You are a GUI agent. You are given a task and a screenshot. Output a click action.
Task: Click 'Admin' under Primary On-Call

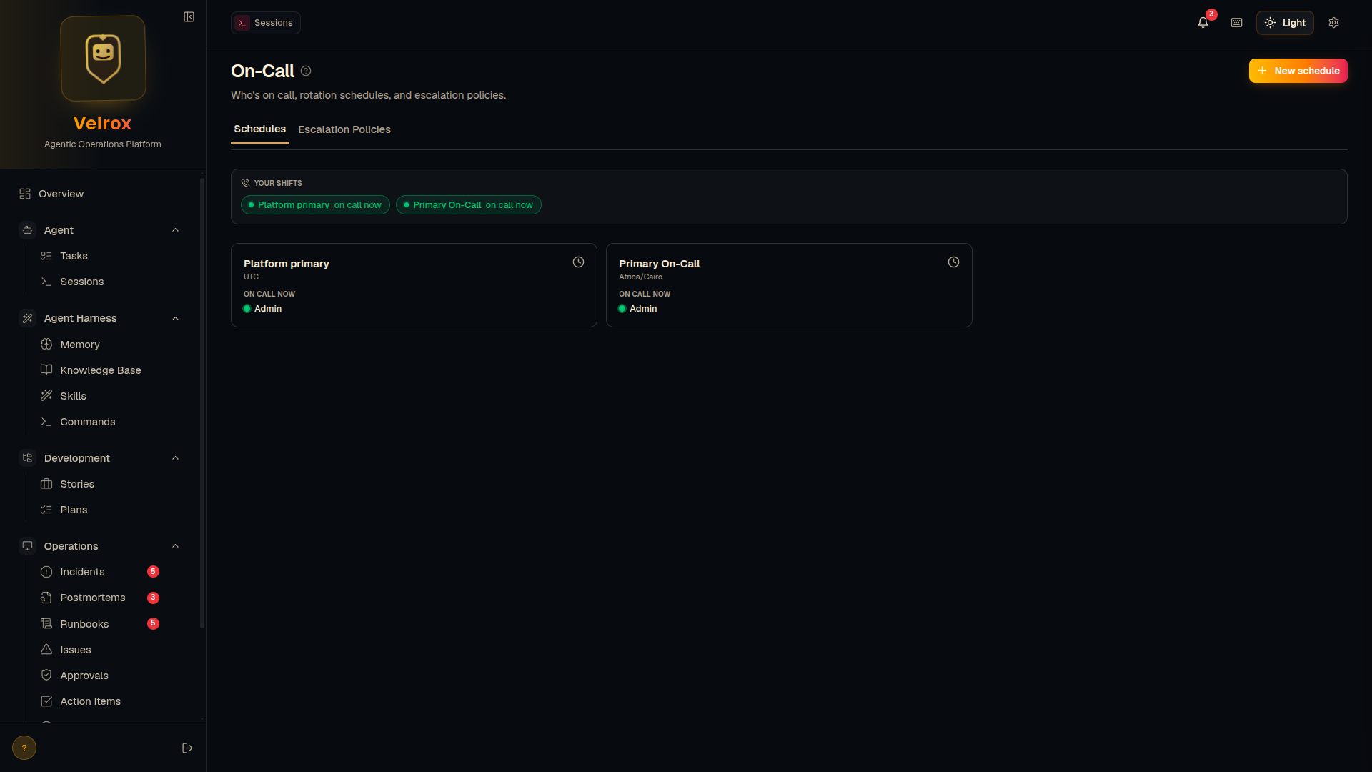643,309
